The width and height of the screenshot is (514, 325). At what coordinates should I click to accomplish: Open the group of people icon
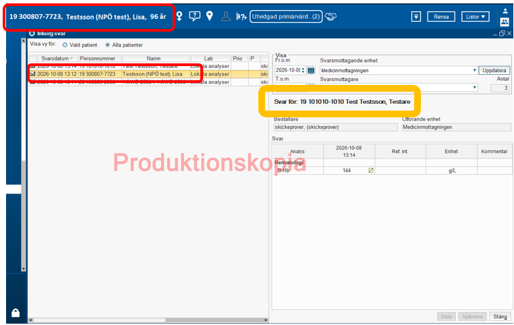[x=505, y=22]
